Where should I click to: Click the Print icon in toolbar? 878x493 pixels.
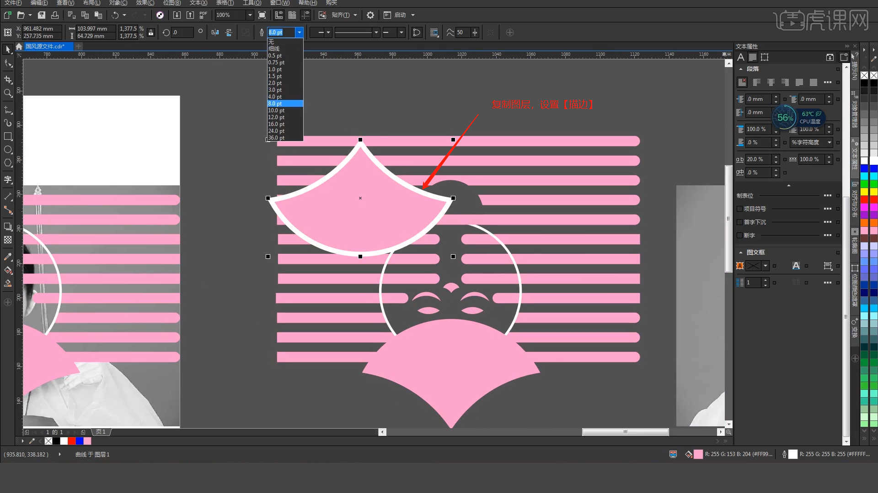(55, 15)
